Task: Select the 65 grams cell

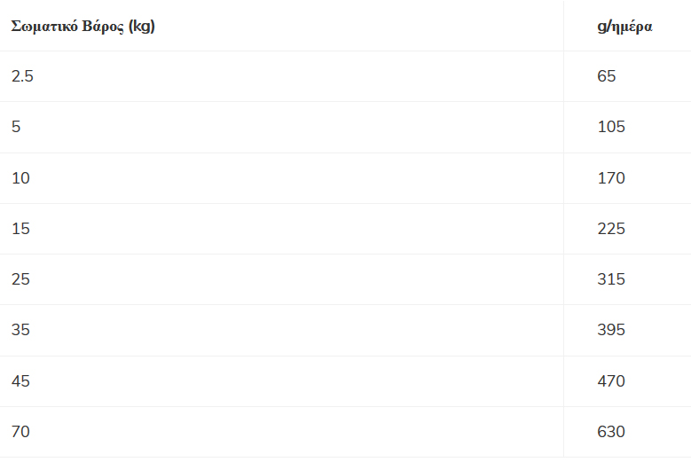Action: point(607,76)
